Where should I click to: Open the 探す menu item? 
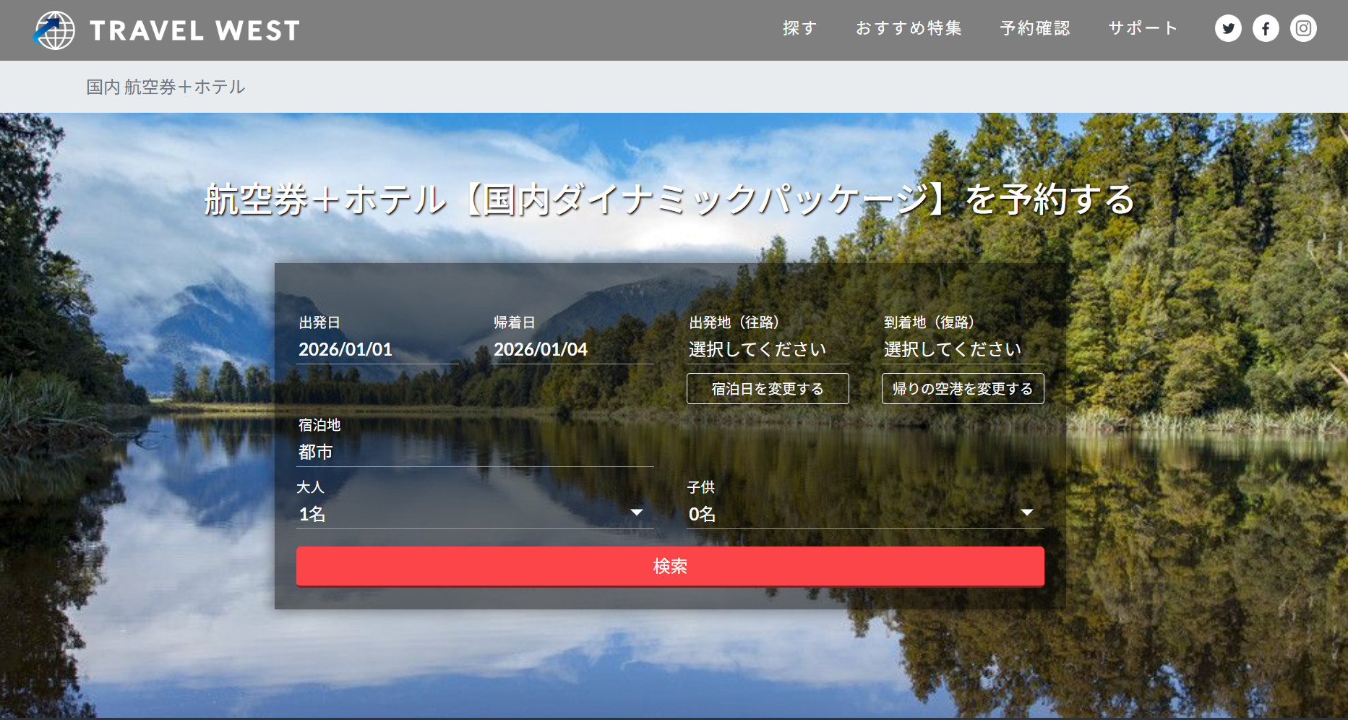coord(799,28)
